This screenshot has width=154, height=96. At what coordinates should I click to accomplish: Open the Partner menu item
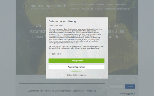coord(110,5)
